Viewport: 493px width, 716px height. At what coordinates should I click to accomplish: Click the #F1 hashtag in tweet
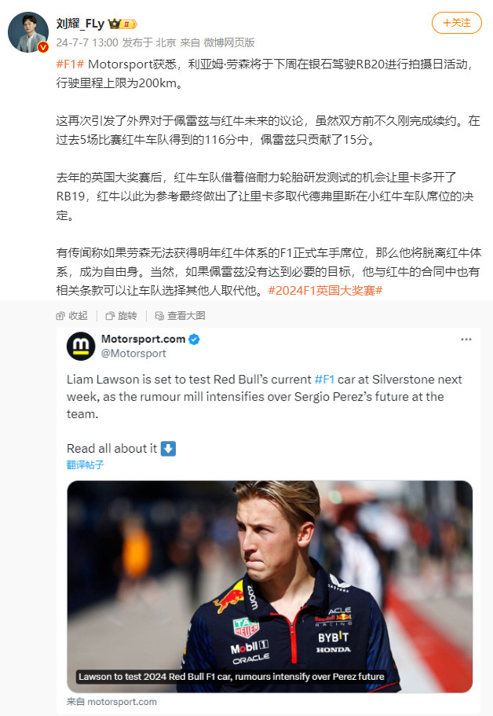[325, 380]
